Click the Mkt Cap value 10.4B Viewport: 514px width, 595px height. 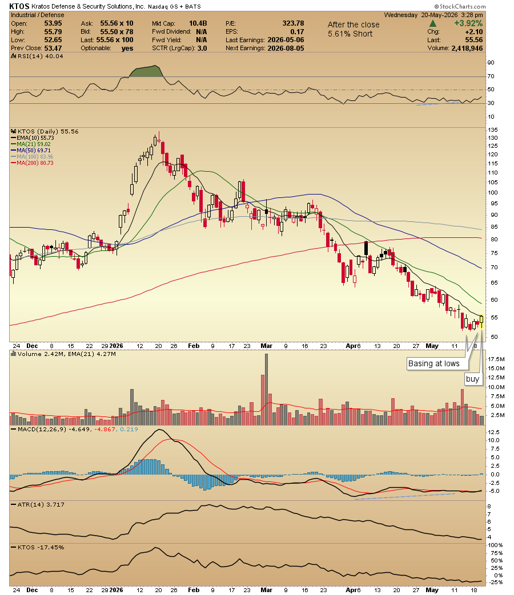[198, 23]
